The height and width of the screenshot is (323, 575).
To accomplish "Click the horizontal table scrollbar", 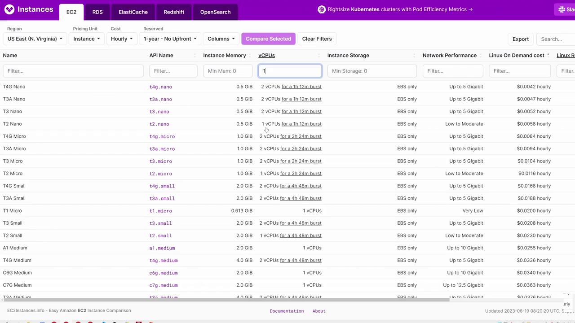I will point(225,300).
